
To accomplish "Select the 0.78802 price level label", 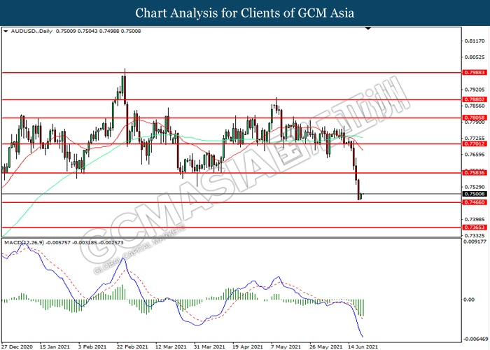I will point(475,99).
